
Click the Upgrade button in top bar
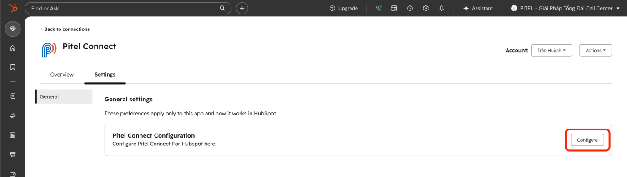(343, 8)
